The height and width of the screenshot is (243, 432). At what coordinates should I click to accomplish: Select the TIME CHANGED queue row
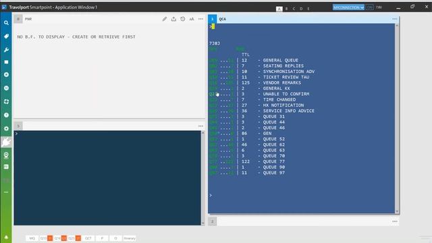point(252,99)
